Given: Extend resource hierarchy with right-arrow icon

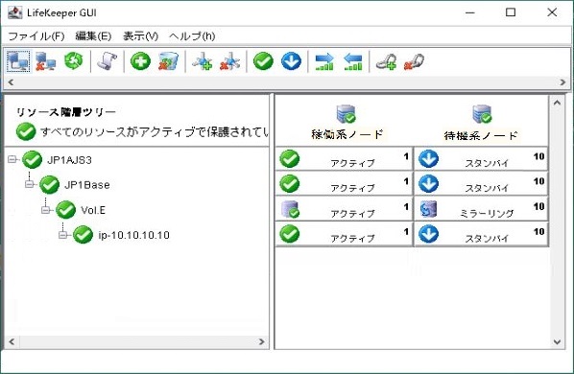Looking at the screenshot, I should [x=324, y=61].
